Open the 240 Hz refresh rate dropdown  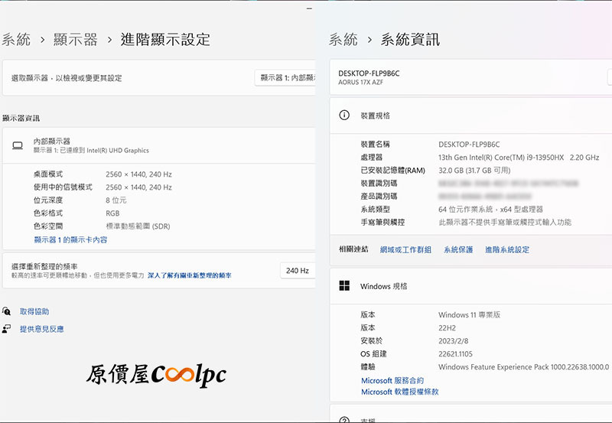[x=298, y=271]
